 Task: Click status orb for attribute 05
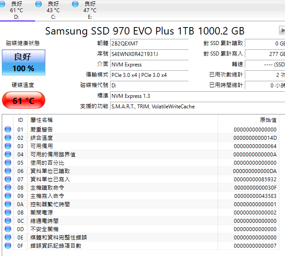click(x=8, y=163)
